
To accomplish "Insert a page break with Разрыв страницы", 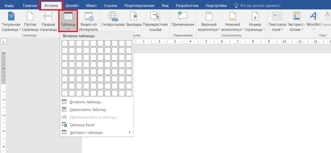I will pyautogui.click(x=48, y=21).
